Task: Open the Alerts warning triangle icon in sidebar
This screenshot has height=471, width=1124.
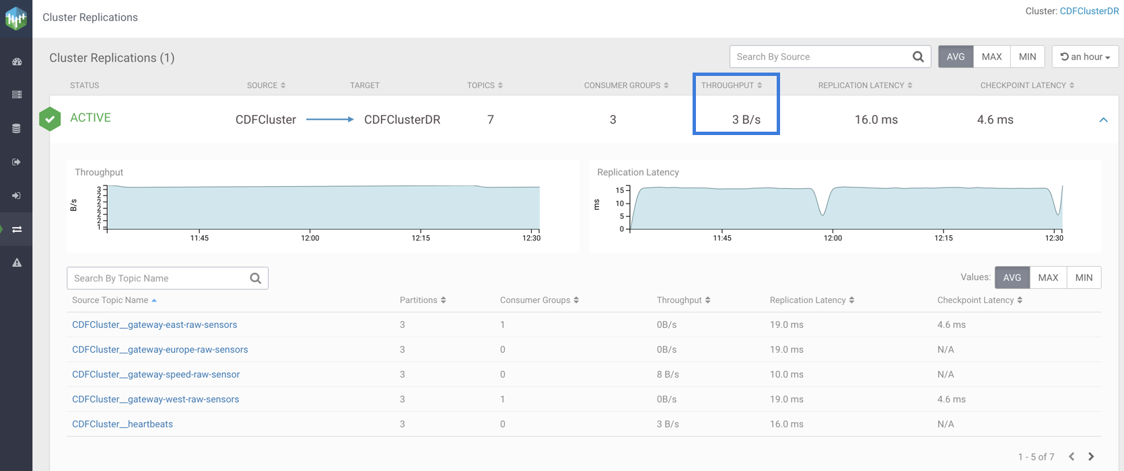Action: coord(17,263)
